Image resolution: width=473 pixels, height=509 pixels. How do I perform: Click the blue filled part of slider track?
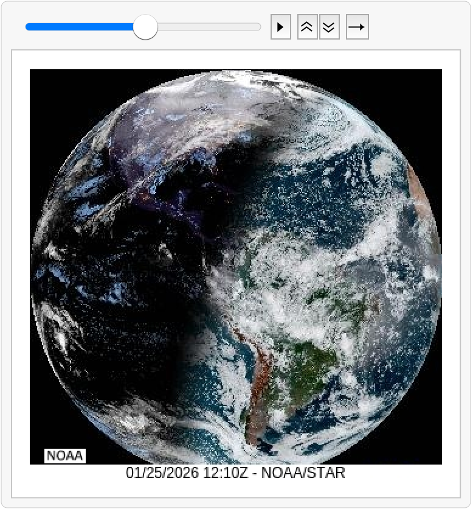(x=79, y=27)
